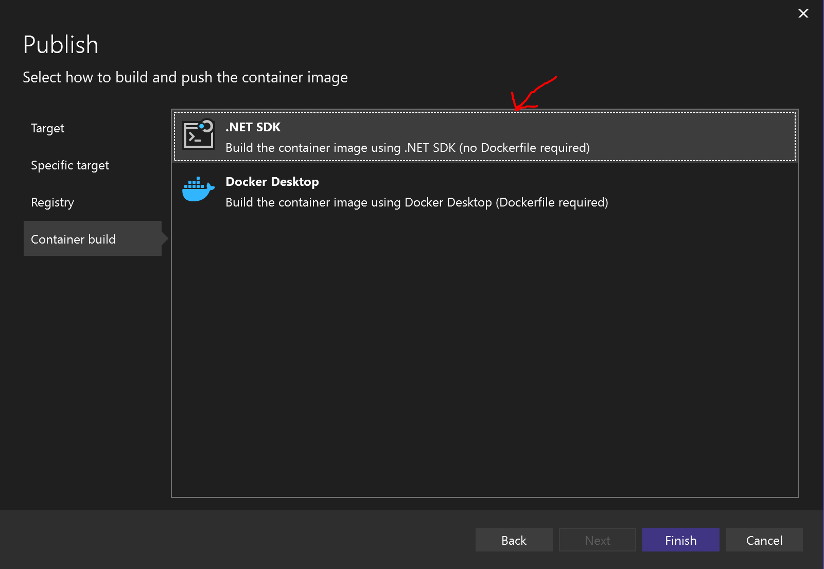
Task: Click the Cancel button
Action: click(764, 540)
